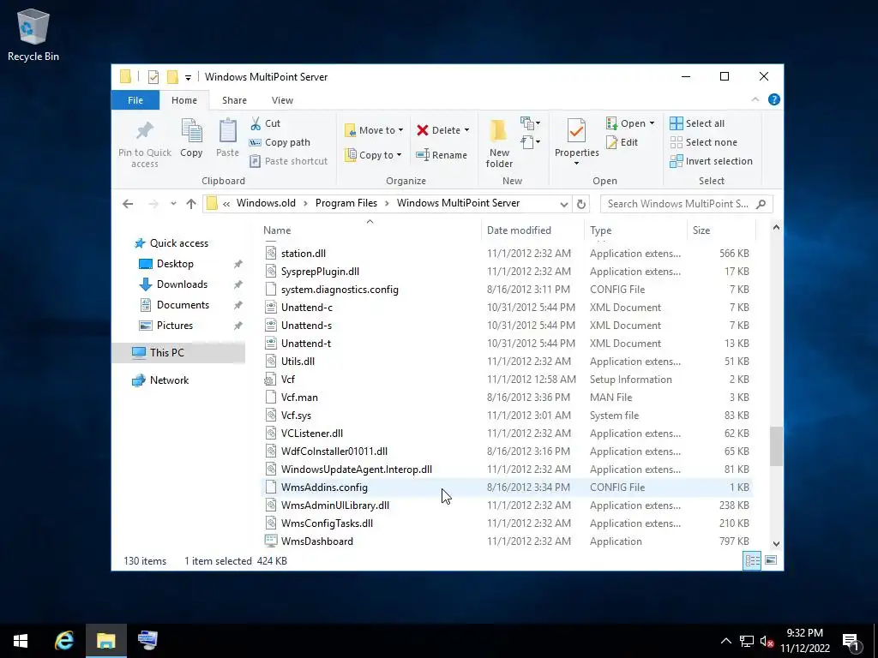Open Server Manager from taskbar
Image resolution: width=878 pixels, height=658 pixels.
147,640
